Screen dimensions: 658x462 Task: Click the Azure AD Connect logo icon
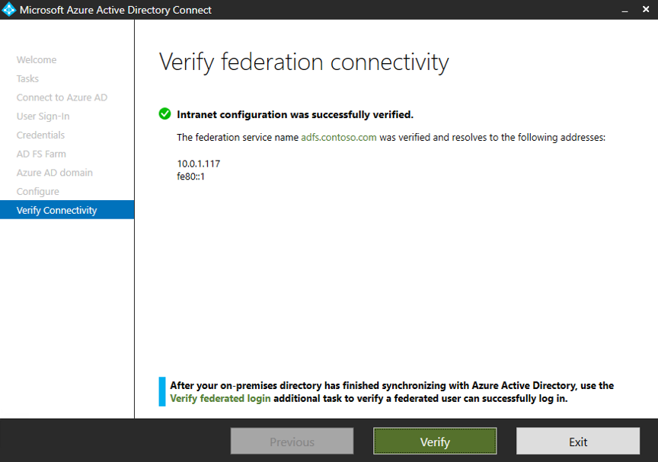(9, 10)
